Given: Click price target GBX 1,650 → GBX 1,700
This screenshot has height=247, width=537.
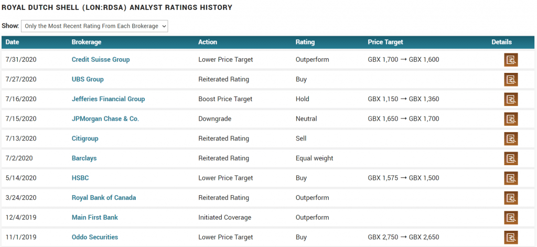Looking at the screenshot, I should (403, 119).
